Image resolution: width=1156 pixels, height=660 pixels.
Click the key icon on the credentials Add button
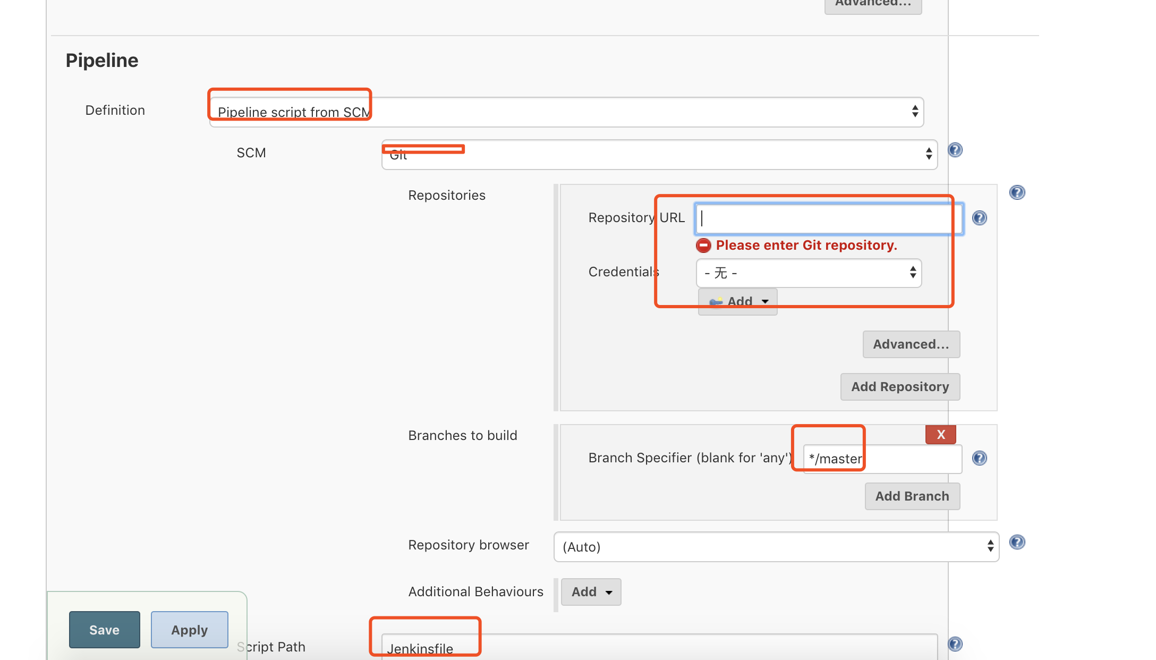pyautogui.click(x=716, y=301)
